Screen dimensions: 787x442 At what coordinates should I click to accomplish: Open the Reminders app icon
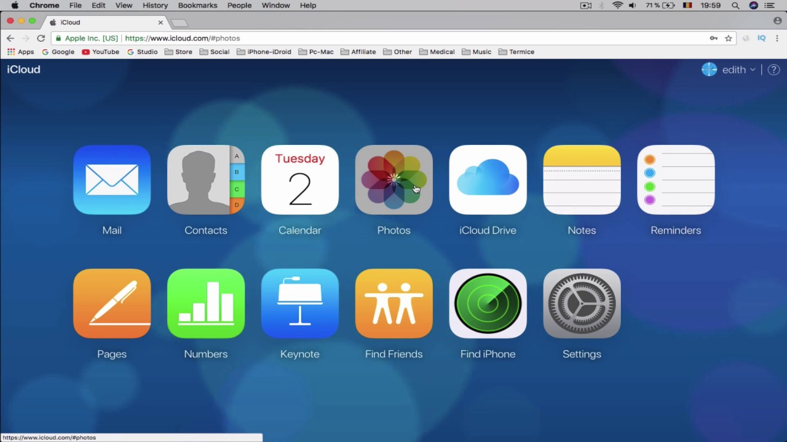pyautogui.click(x=676, y=180)
